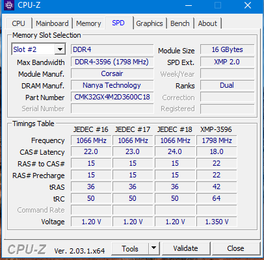The height and width of the screenshot is (260, 264).
Task: Click the JEDEC #16 CAS# Latency 22.0
Action: point(91,152)
